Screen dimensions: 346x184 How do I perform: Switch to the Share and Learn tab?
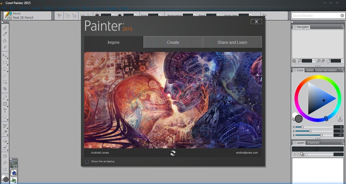click(232, 42)
